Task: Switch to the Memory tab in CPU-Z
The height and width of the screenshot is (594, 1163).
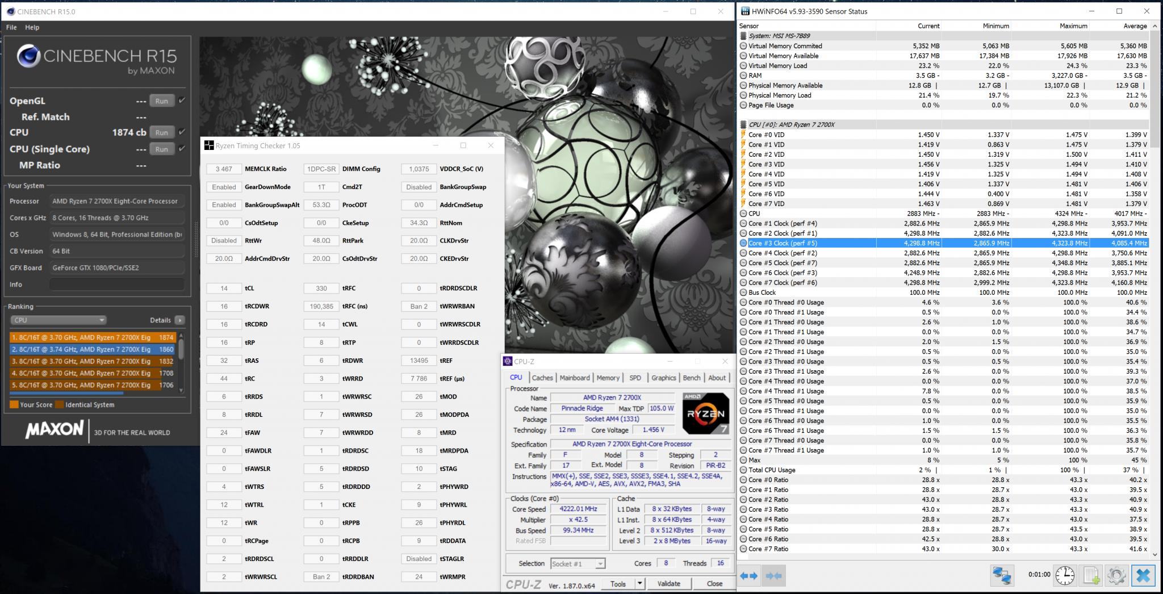Action: 608,378
